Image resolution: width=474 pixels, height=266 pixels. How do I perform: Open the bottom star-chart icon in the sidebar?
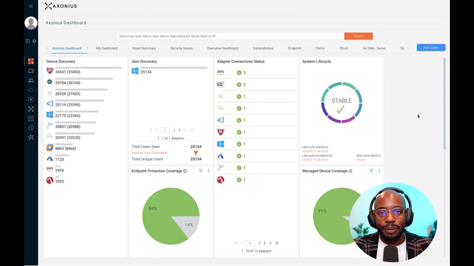[x=31, y=137]
